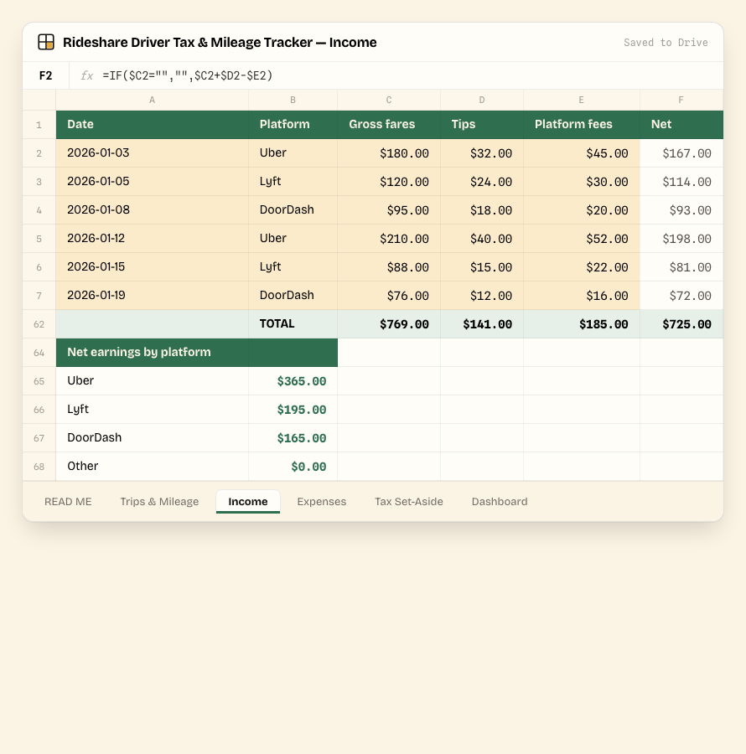
Task: Select date cell 2026-01-15
Action: click(152, 267)
